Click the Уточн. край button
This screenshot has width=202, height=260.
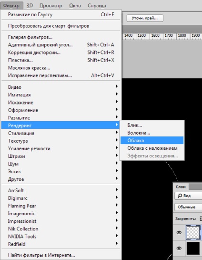click(145, 18)
